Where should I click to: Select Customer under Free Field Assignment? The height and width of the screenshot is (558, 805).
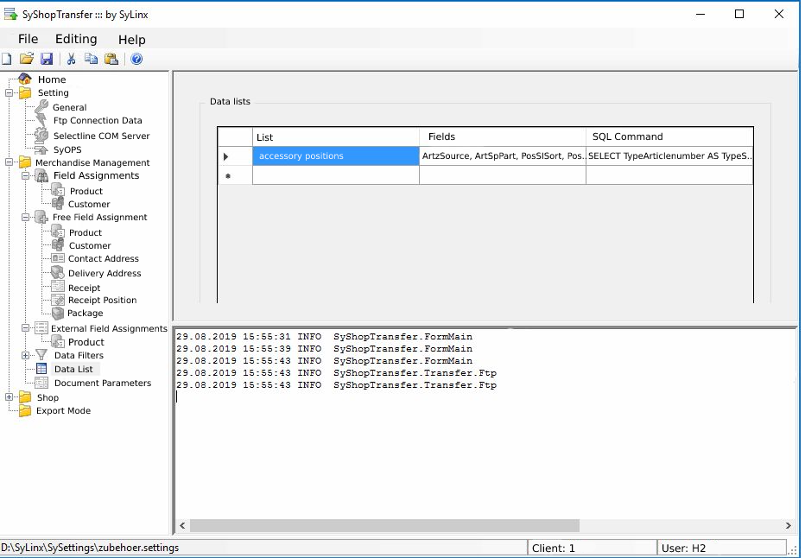(90, 246)
